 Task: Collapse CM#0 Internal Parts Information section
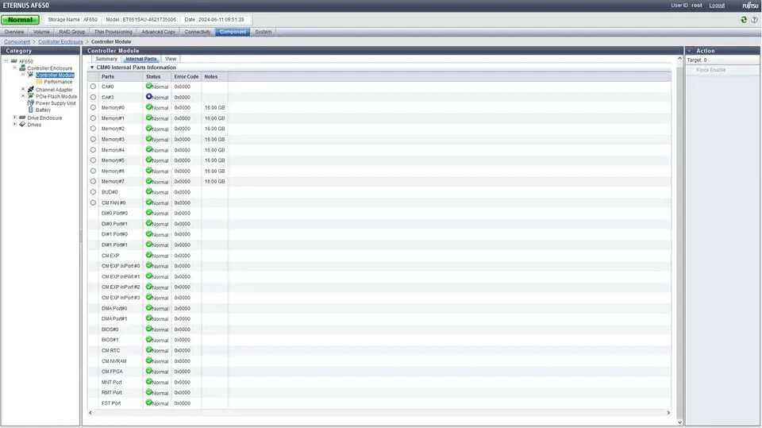[91, 67]
